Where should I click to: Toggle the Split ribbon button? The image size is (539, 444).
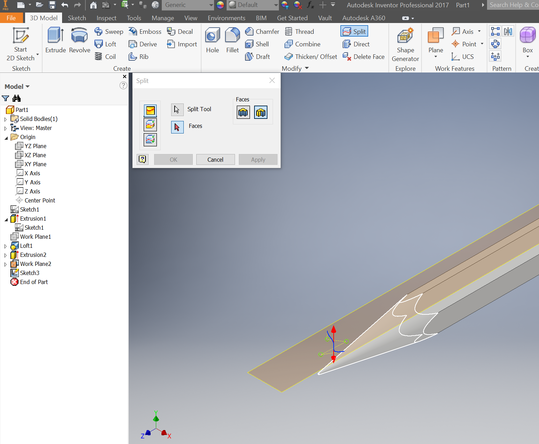(x=354, y=32)
